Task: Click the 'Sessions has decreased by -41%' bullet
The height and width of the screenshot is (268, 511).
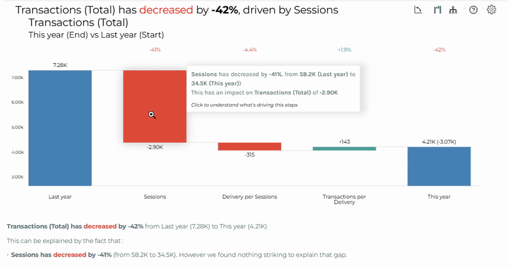Action: (61, 255)
